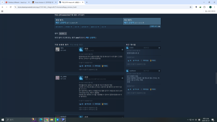Open the 날짜 범위 date range dropdown
The width and height of the screenshot is (217, 122).
click(x=85, y=27)
